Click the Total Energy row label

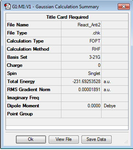(x=21, y=81)
